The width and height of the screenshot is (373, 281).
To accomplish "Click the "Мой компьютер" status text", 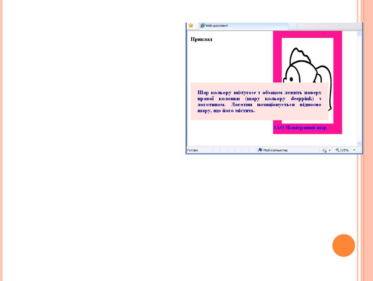I will [x=275, y=150].
